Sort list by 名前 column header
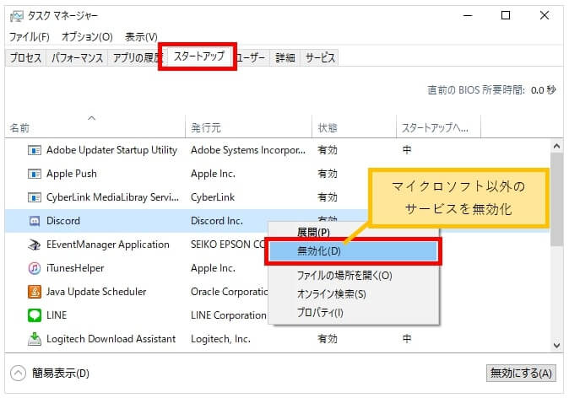This screenshot has height=398, width=569. click(95, 127)
